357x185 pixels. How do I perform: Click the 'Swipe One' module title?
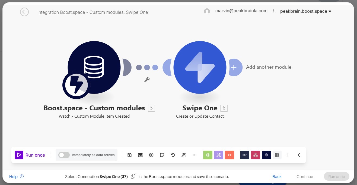(200, 108)
